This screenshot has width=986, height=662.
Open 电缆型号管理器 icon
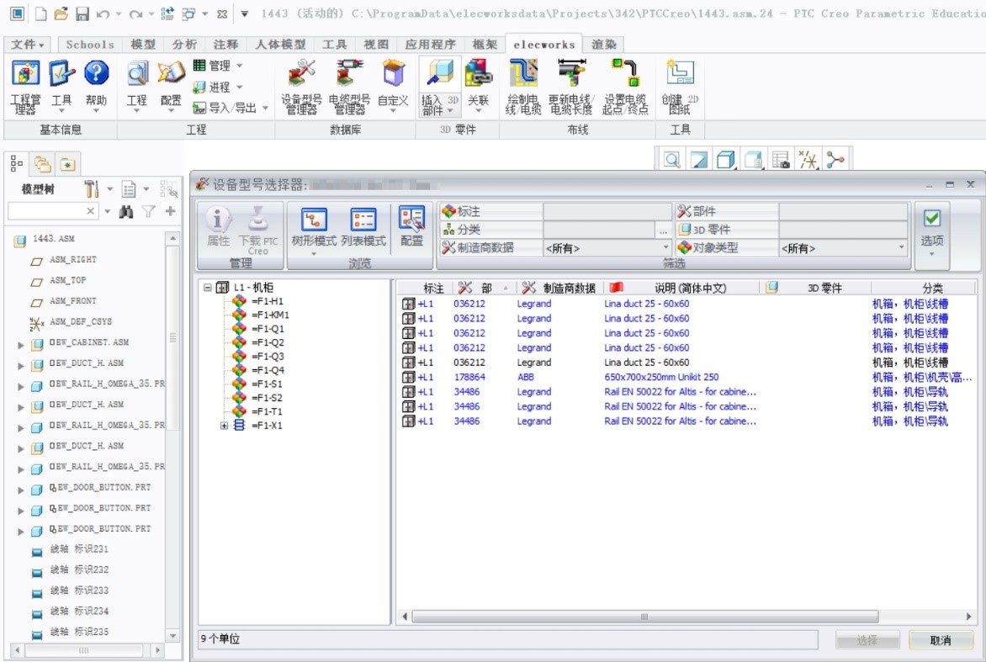349,87
